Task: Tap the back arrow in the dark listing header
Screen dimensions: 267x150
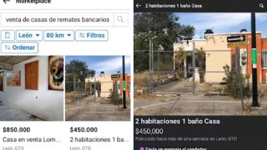Action: click(x=138, y=6)
